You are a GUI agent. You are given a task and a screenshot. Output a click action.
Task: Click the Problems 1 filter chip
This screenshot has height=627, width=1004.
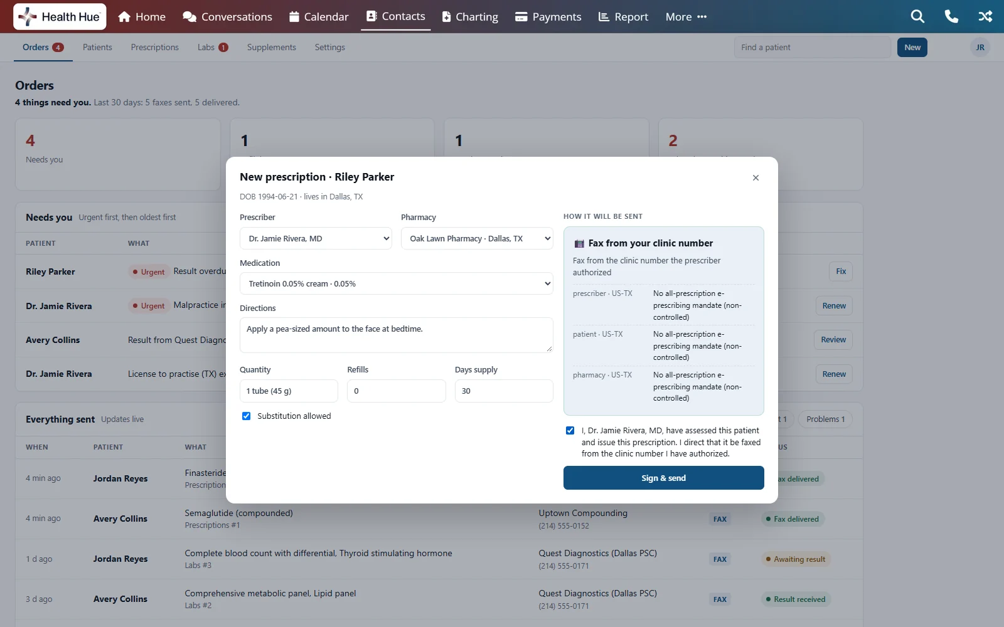(825, 419)
